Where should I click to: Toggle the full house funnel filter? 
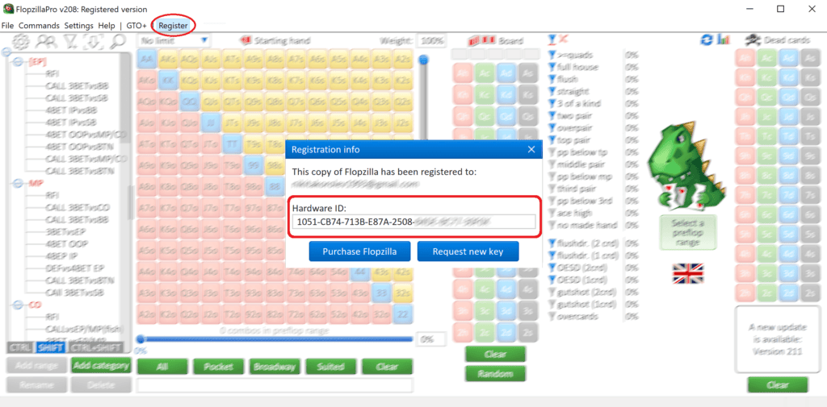(552, 67)
